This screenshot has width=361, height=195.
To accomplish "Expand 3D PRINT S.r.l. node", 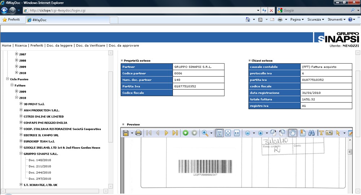I will point(21,104).
